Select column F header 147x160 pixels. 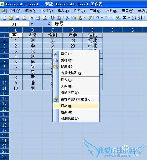coord(113,30)
